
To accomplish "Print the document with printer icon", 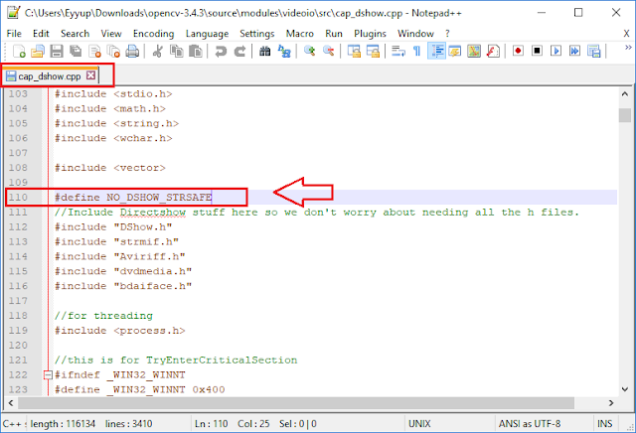I will 132,51.
